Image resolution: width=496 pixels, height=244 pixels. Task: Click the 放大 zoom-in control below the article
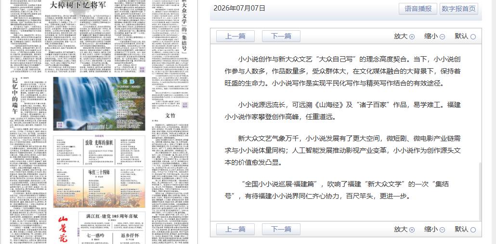click(404, 230)
